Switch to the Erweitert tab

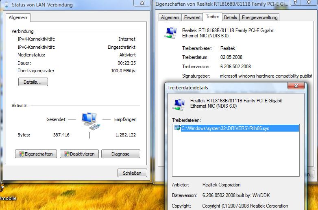pos(192,17)
